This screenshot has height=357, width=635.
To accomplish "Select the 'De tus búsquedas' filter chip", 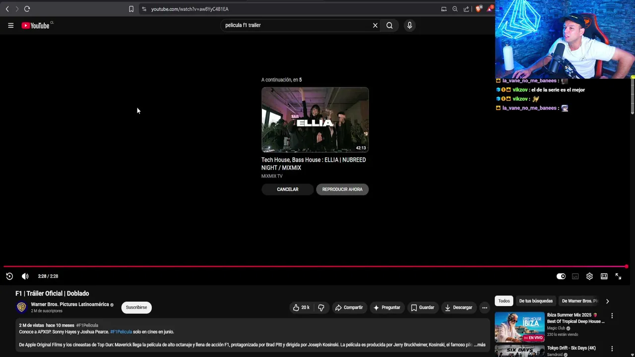I will (x=536, y=301).
